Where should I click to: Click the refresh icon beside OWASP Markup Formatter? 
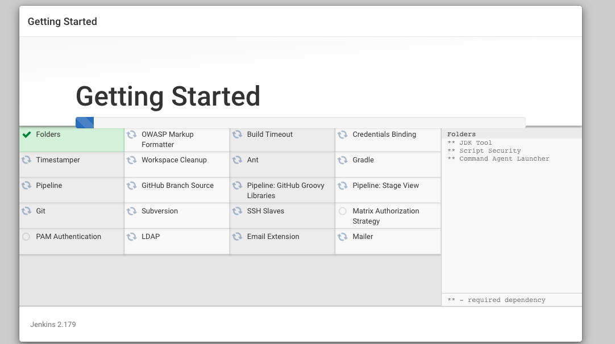[131, 135]
